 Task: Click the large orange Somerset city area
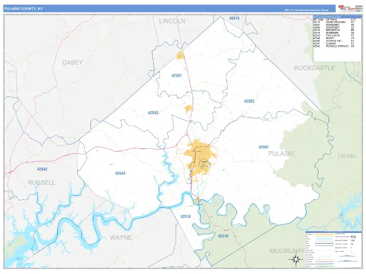(x=200, y=159)
